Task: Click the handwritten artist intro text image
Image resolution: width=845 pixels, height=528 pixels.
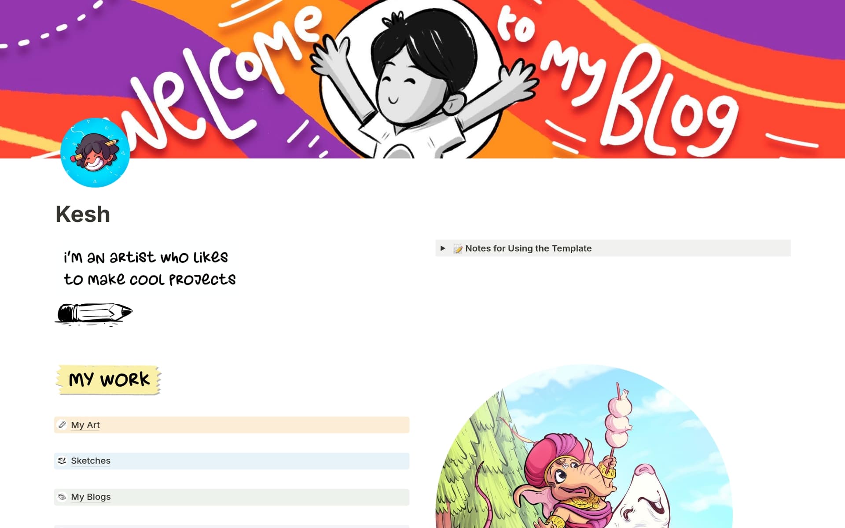Action: click(x=150, y=268)
